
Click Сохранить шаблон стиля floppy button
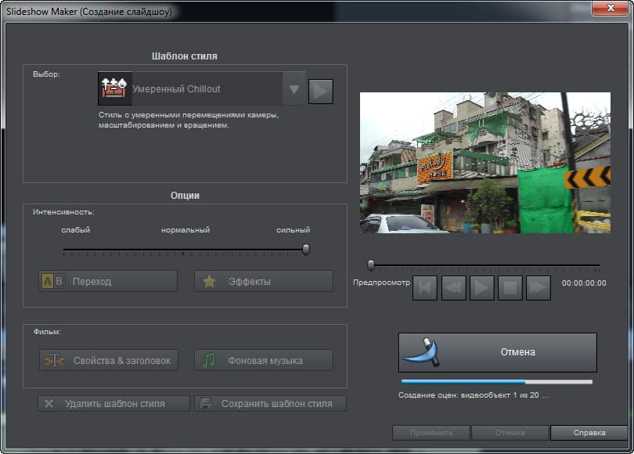point(270,403)
